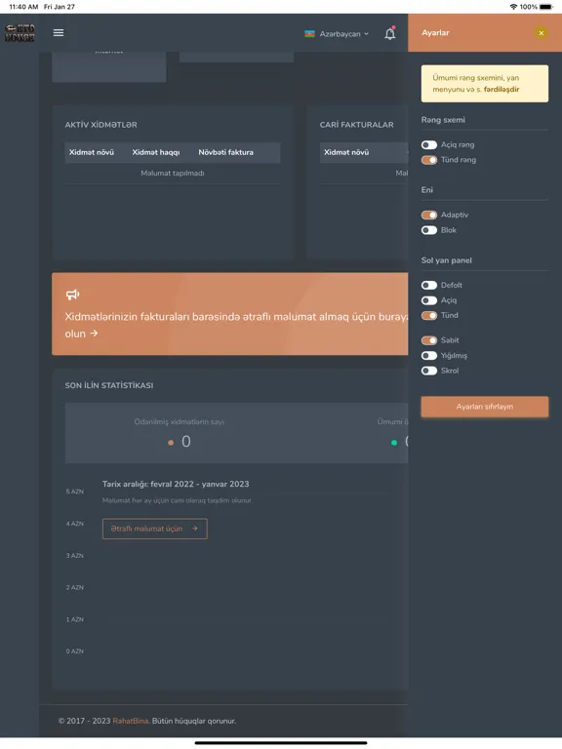Image resolution: width=562 pixels, height=749 pixels.
Task: Enable the Açıq side panel switch
Action: [429, 300]
